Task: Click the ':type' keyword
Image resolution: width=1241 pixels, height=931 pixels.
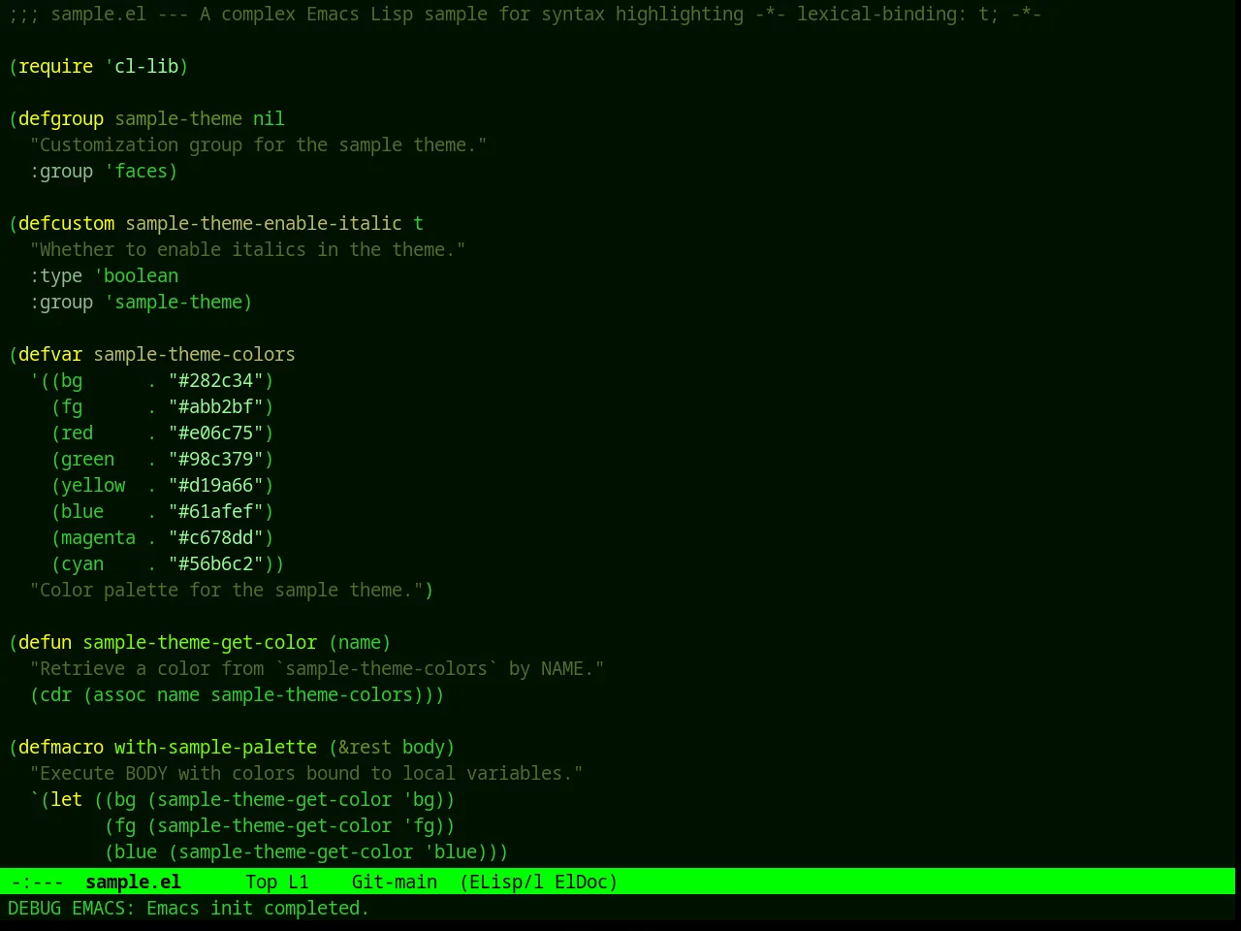Action: pyautogui.click(x=56, y=275)
